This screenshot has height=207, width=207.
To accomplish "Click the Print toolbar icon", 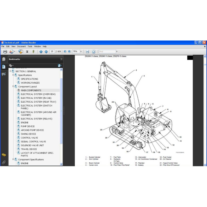I will (x=5, y=51).
